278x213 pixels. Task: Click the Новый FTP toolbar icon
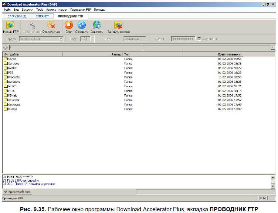pos(10,25)
